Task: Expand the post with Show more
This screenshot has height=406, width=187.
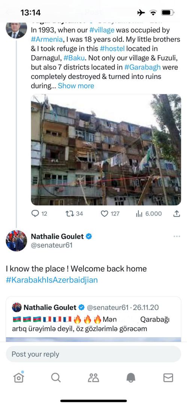Action: coord(76,86)
